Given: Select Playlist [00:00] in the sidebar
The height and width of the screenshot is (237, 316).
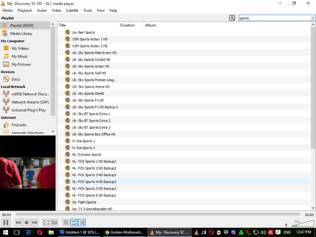Looking at the screenshot, I should (x=25, y=25).
